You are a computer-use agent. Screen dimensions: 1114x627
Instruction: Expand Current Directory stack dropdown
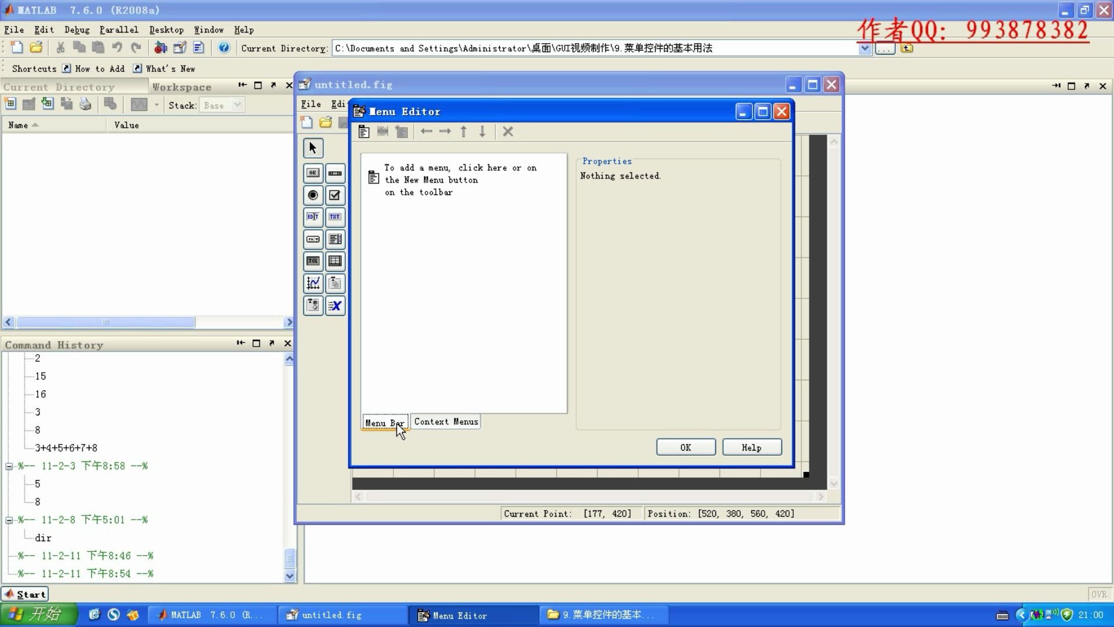point(236,105)
